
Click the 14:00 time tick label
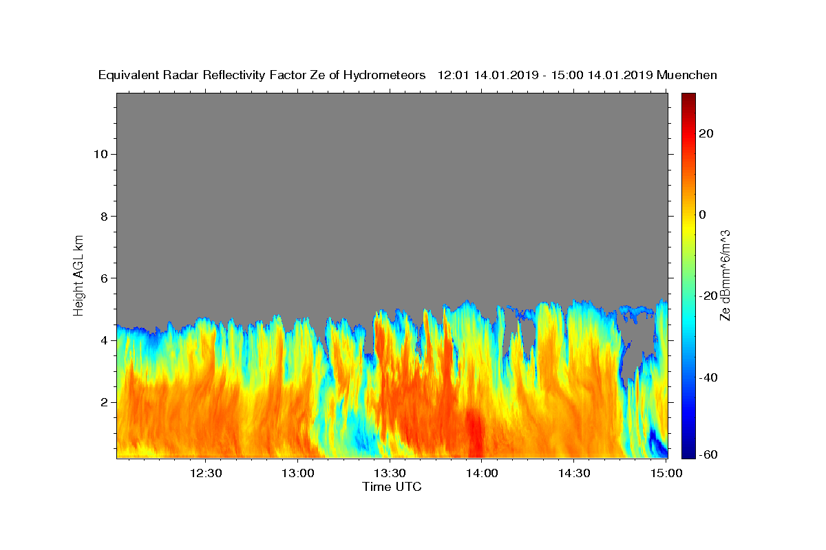click(x=482, y=473)
